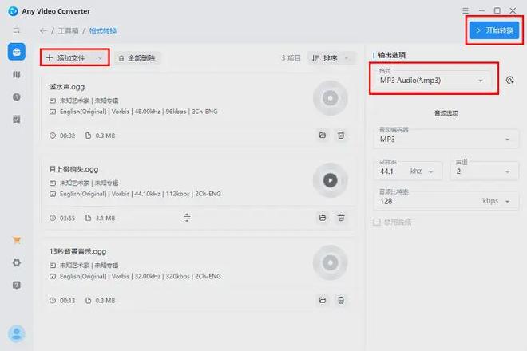The height and width of the screenshot is (351, 527).
Task: Click the 03:55 duration text
Action: [x=67, y=219]
